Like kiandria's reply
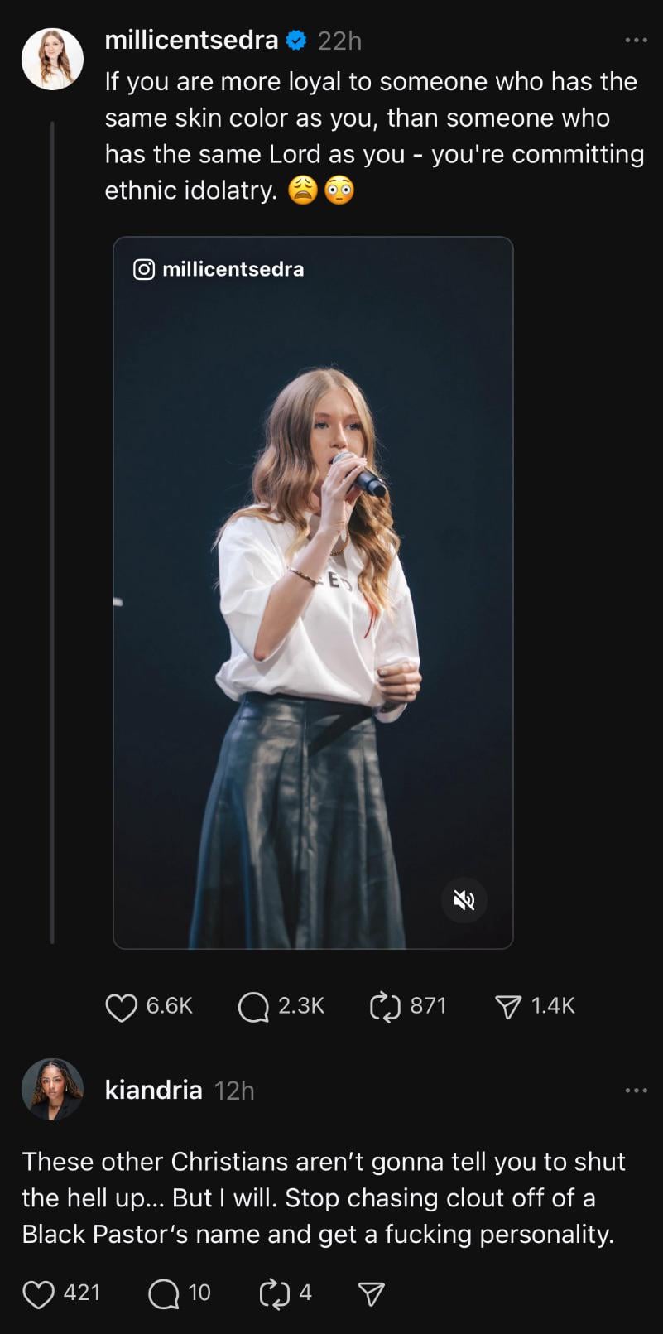 click(x=38, y=1293)
